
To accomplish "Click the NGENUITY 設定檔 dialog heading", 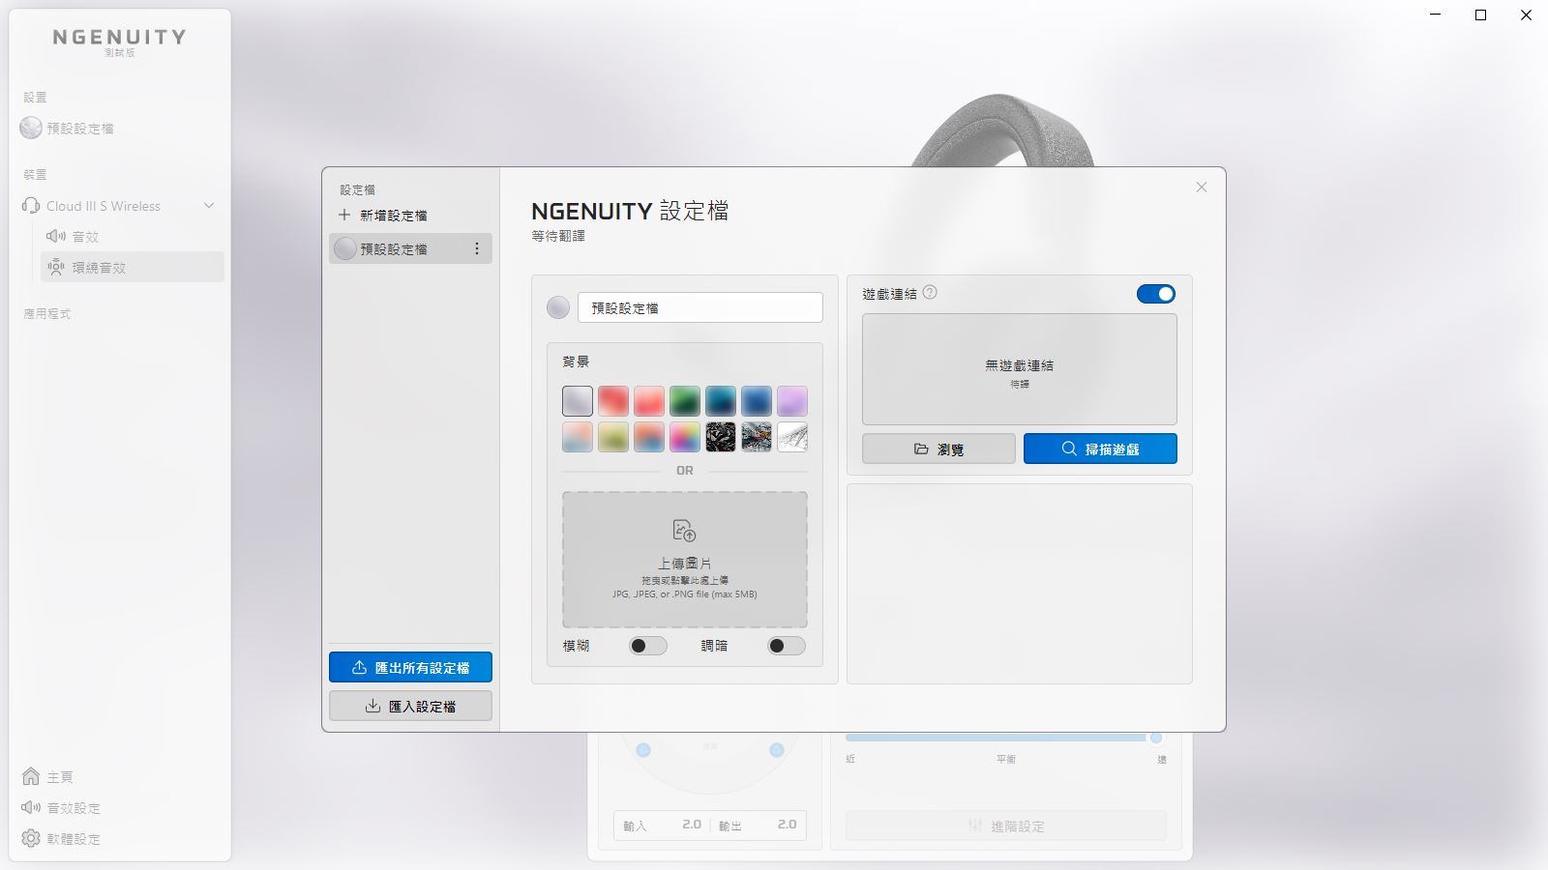I will click(630, 211).
